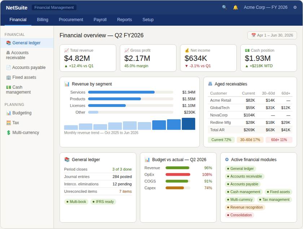Viewport: 303px width, 229px height.
Task: Open settings gear icon in top bar
Action: 295,7
